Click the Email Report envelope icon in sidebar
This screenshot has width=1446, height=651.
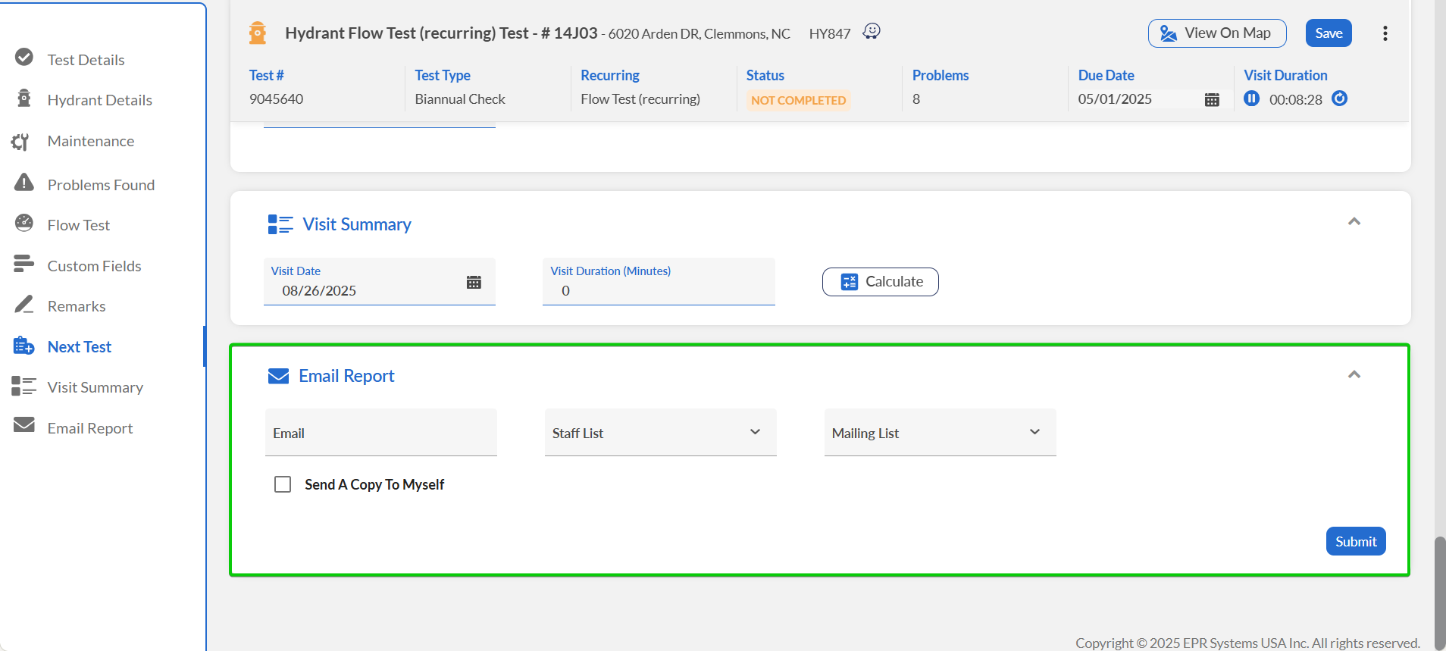[24, 425]
